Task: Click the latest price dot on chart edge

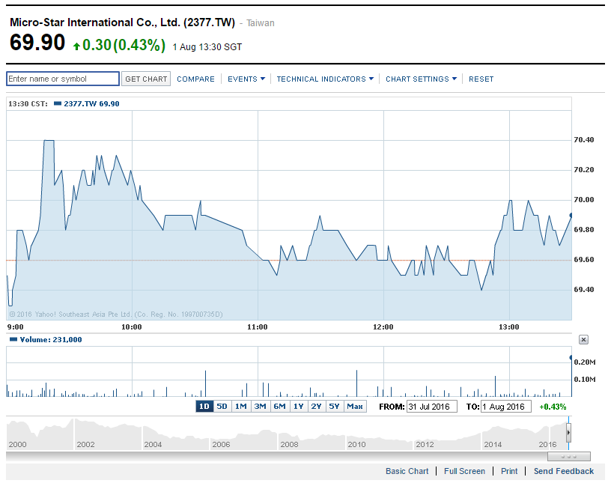Action: click(571, 215)
